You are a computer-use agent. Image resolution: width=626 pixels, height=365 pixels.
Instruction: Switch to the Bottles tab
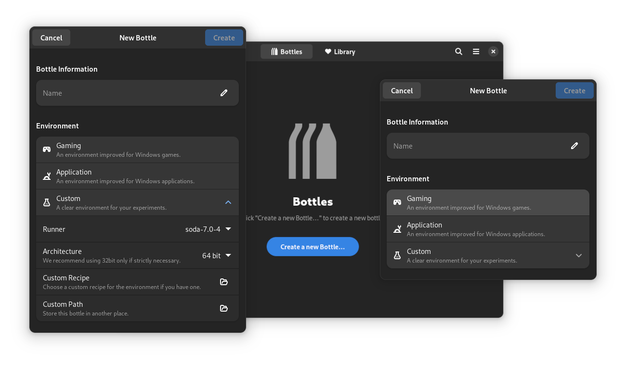coord(287,51)
